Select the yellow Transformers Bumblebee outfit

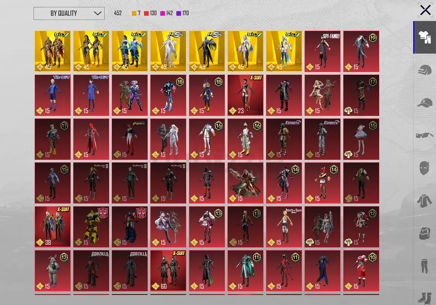pyautogui.click(x=91, y=227)
